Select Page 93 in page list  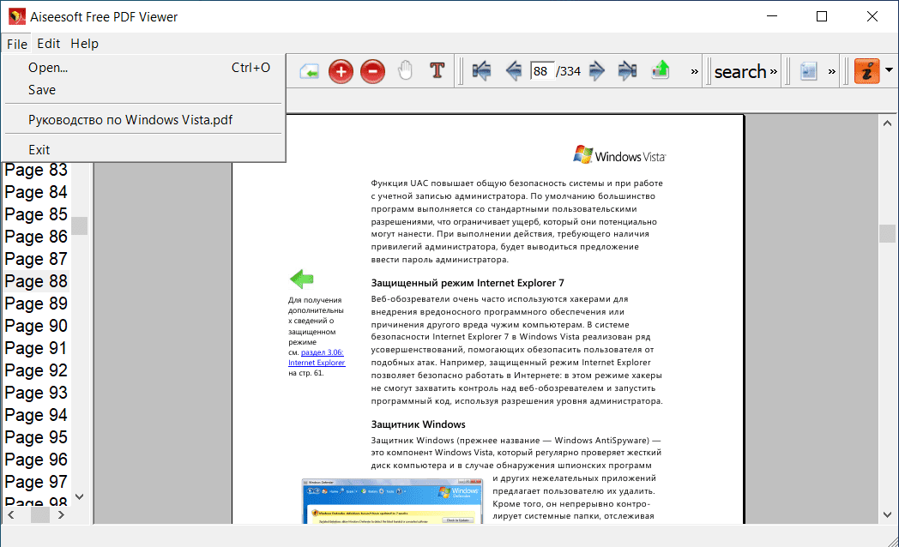tap(36, 393)
